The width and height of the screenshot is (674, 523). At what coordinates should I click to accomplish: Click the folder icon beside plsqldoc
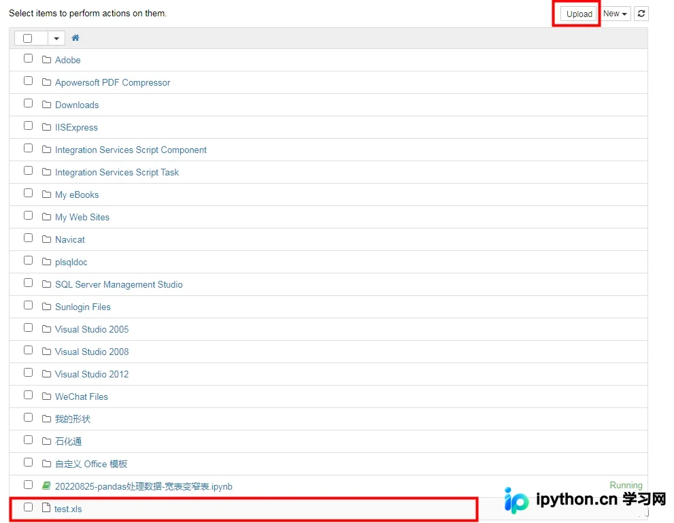46,262
